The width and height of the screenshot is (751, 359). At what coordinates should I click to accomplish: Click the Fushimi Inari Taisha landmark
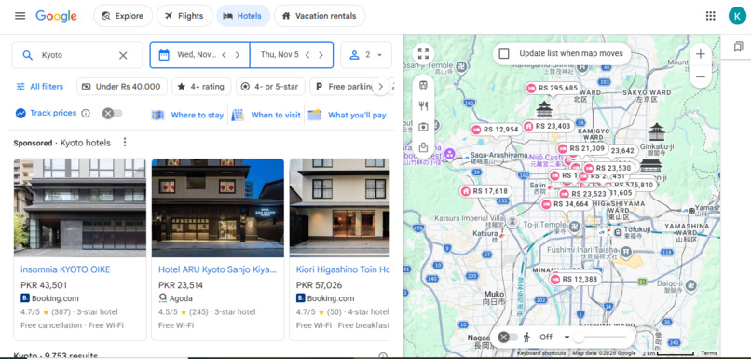[x=625, y=251]
